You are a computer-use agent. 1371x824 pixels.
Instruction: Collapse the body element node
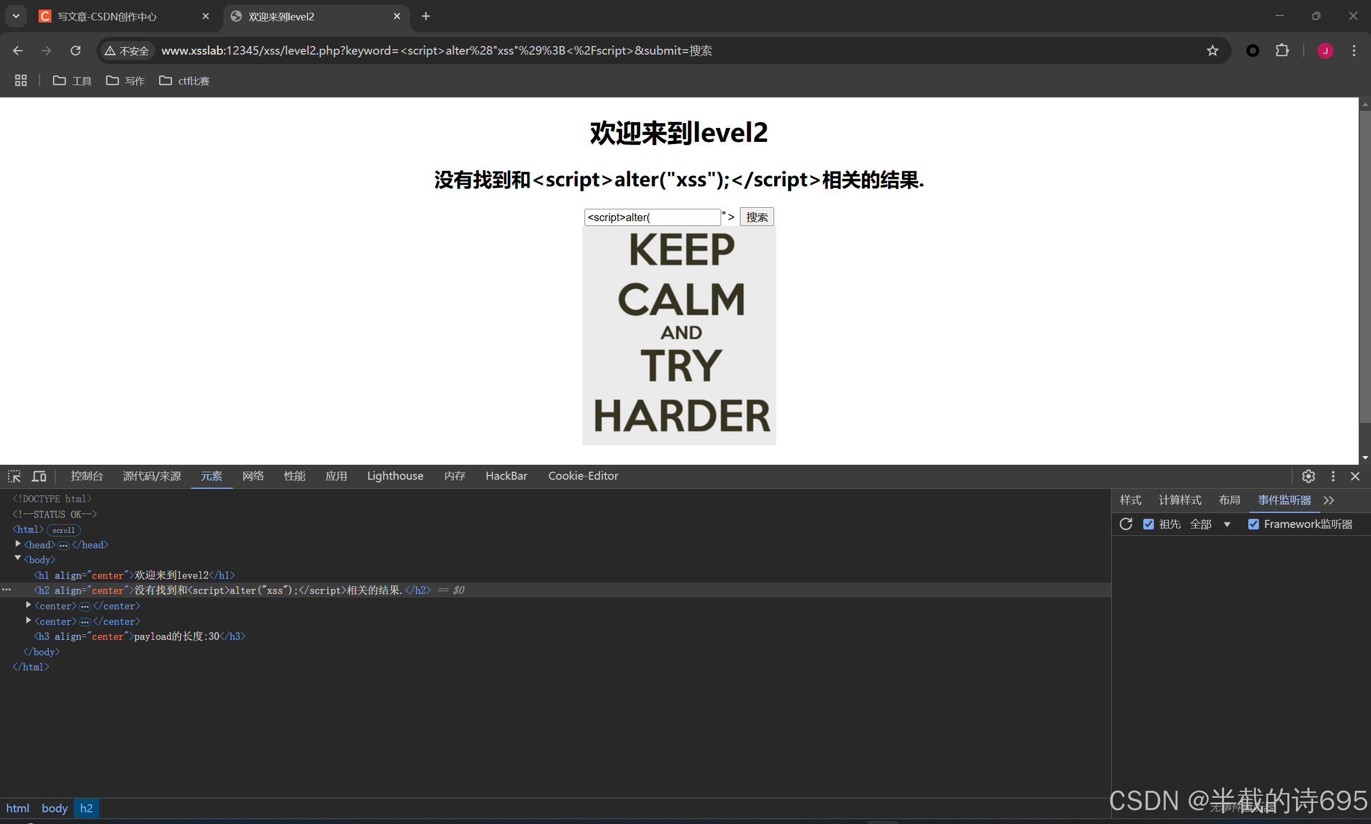18,558
